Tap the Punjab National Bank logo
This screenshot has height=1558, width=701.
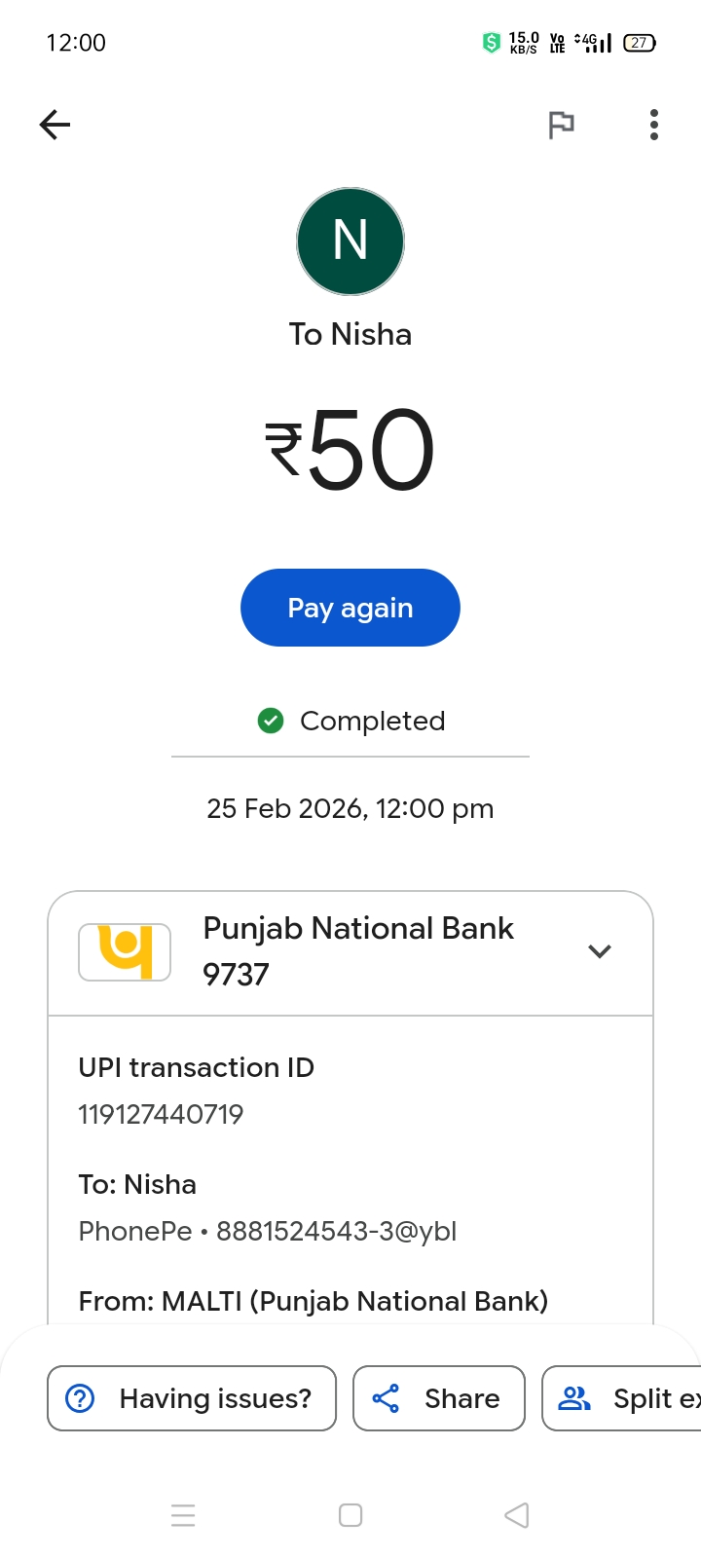point(125,951)
